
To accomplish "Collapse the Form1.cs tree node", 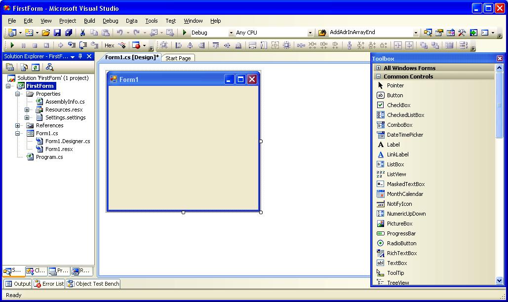I will tap(17, 133).
